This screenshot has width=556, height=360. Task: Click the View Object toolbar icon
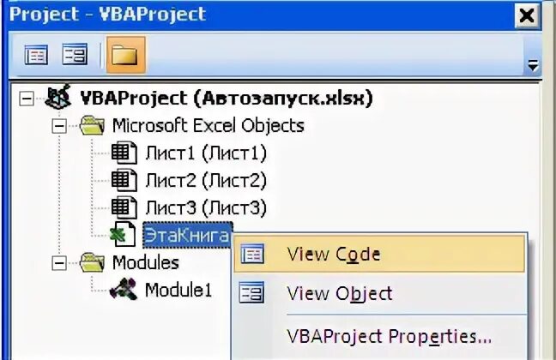(x=75, y=54)
